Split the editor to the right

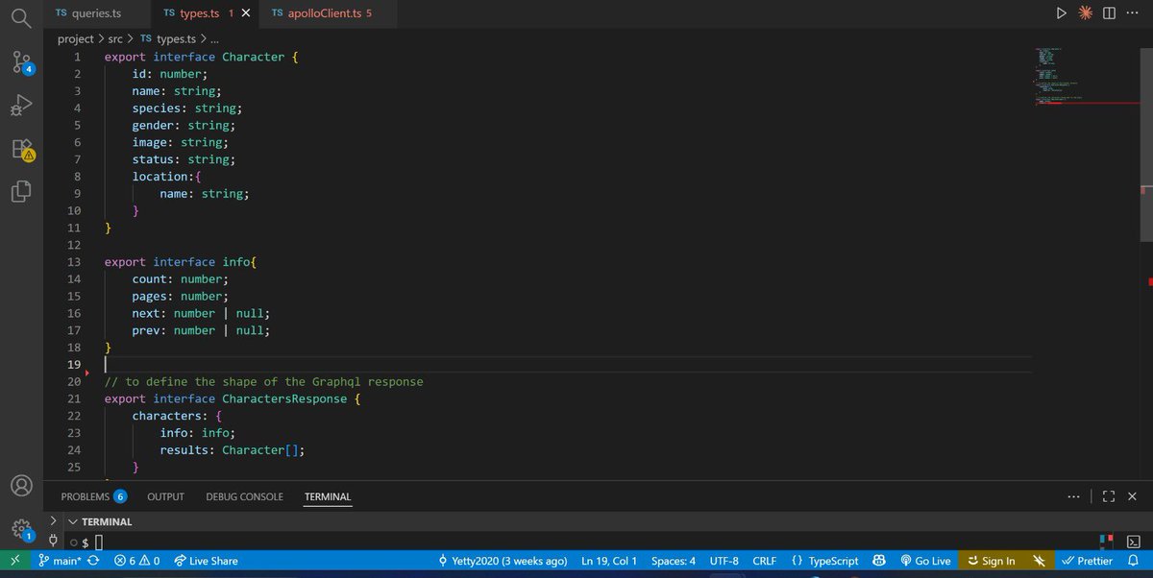pos(1109,13)
